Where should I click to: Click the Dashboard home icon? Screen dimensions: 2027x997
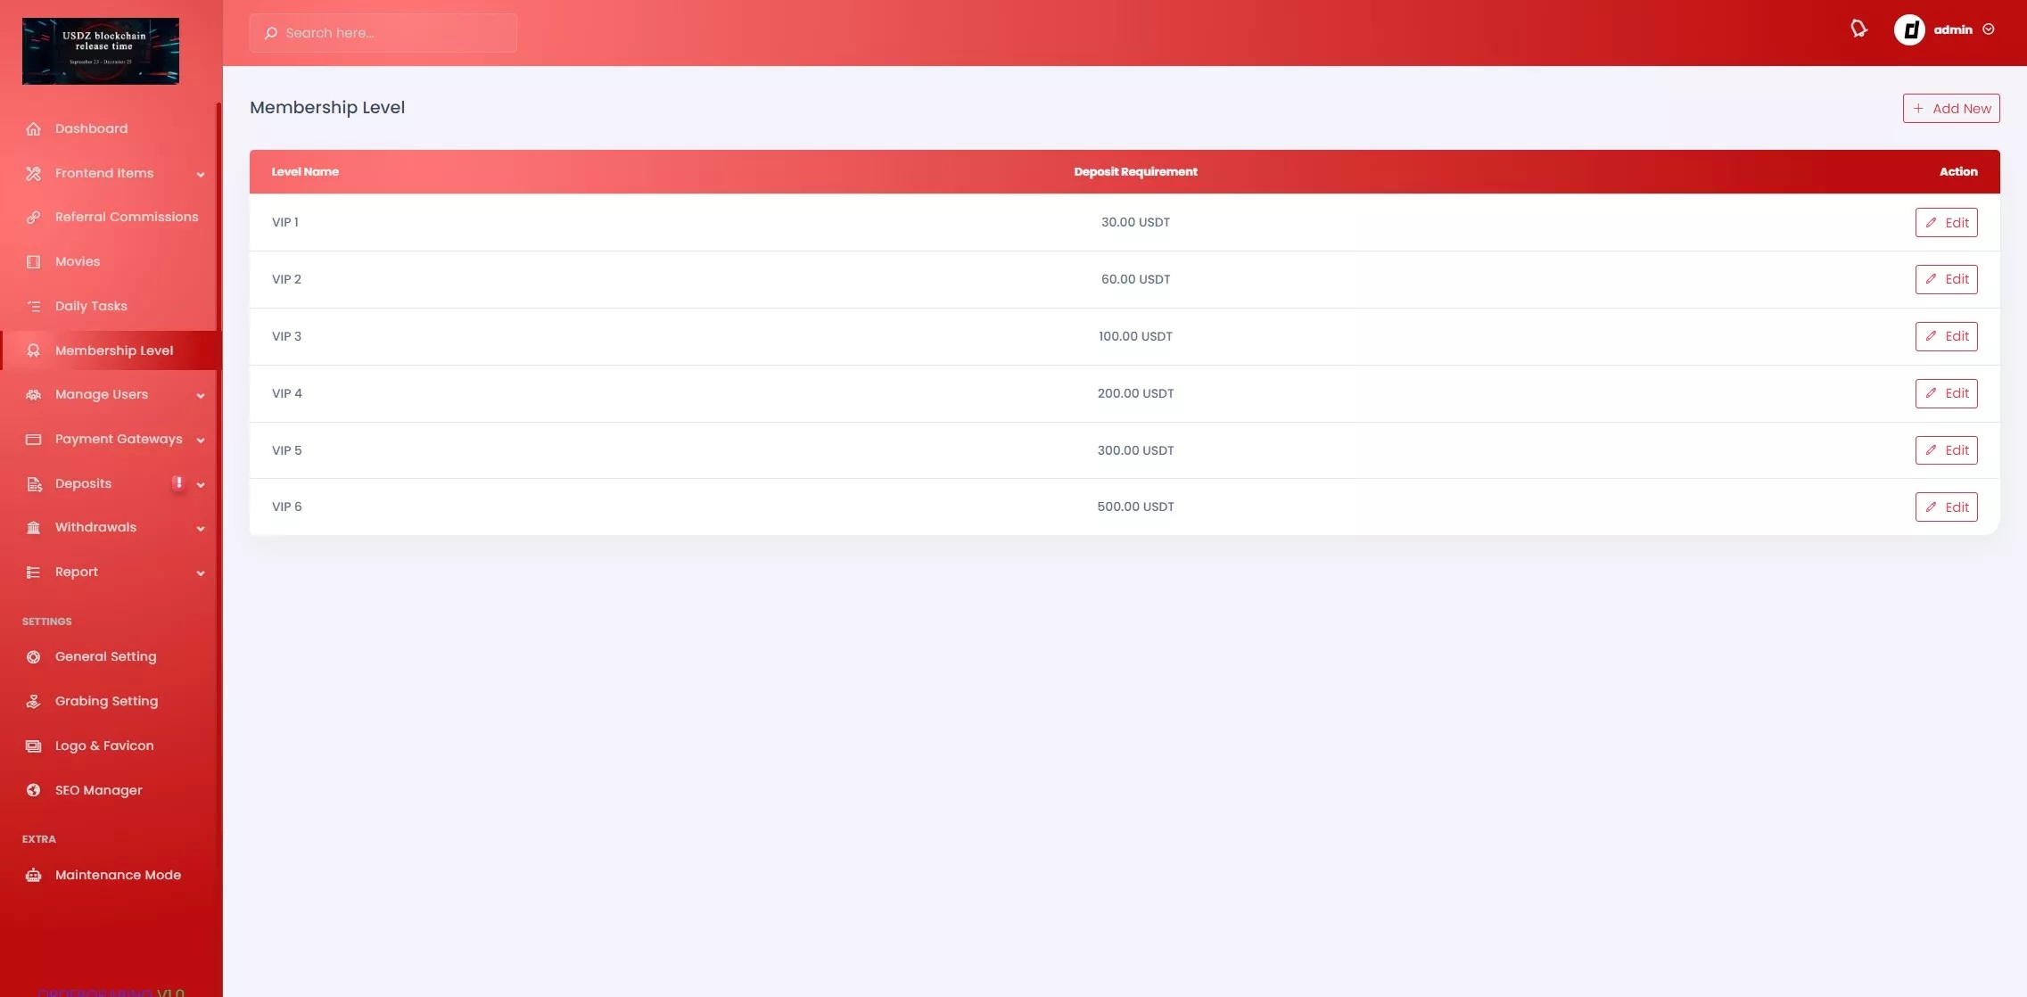33,128
